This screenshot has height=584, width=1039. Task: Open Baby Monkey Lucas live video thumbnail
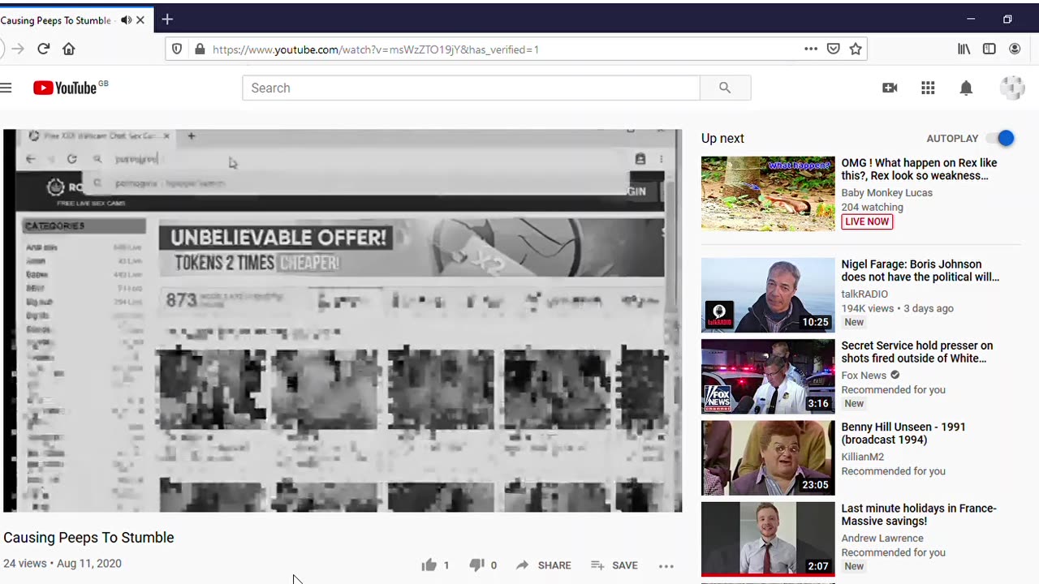click(x=768, y=194)
